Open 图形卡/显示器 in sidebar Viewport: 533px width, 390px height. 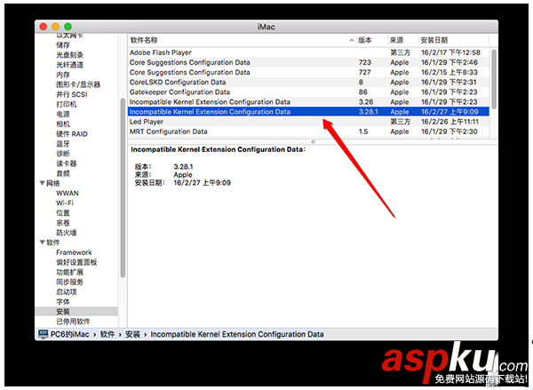[x=78, y=84]
